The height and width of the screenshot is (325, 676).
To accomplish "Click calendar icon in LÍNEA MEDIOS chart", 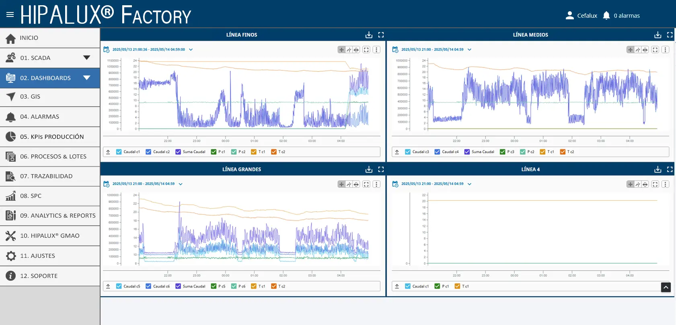I will click(395, 49).
